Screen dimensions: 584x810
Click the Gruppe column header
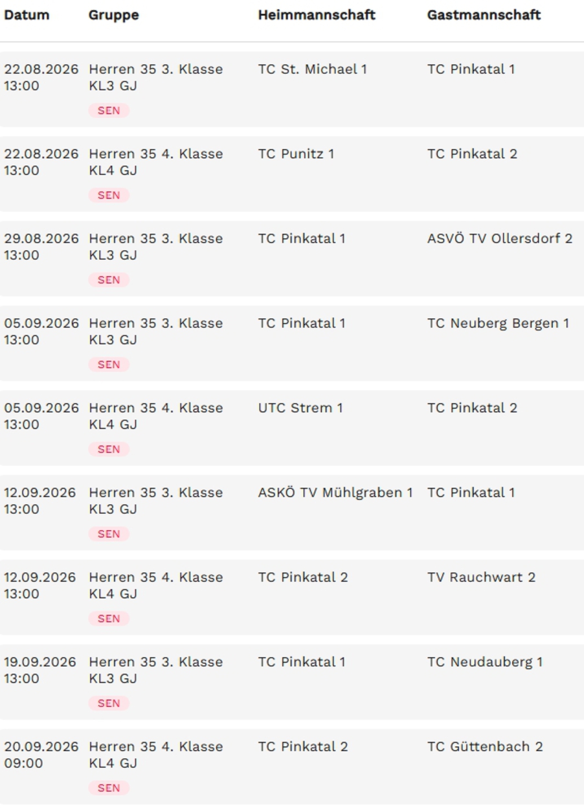tap(113, 15)
